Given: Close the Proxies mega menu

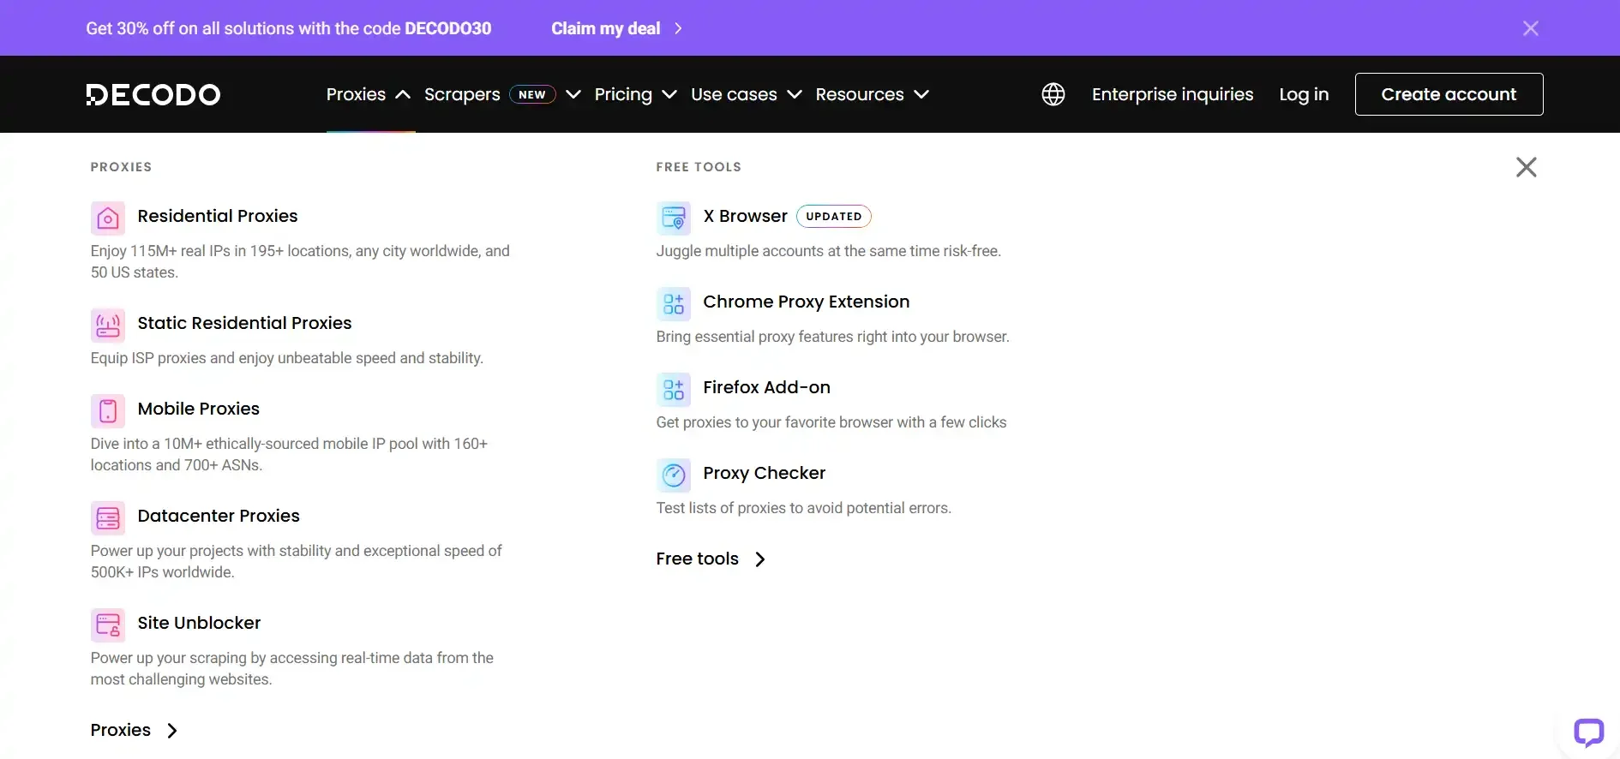Looking at the screenshot, I should pos(1527,167).
